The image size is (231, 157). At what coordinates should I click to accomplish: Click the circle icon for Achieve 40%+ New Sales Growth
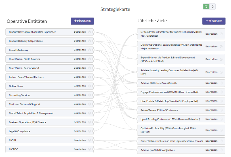(221, 83)
